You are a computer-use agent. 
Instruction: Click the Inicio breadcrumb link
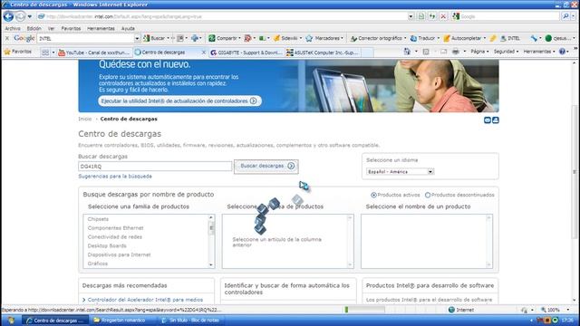coord(84,119)
